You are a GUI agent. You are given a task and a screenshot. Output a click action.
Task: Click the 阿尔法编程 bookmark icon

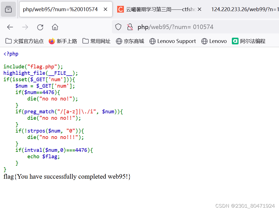[x=235, y=41]
